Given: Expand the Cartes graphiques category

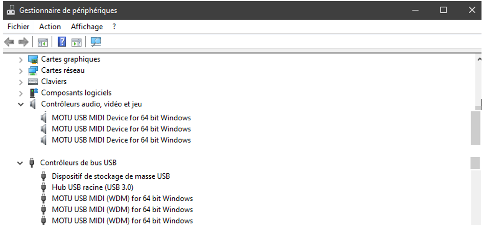Looking at the screenshot, I should point(21,59).
